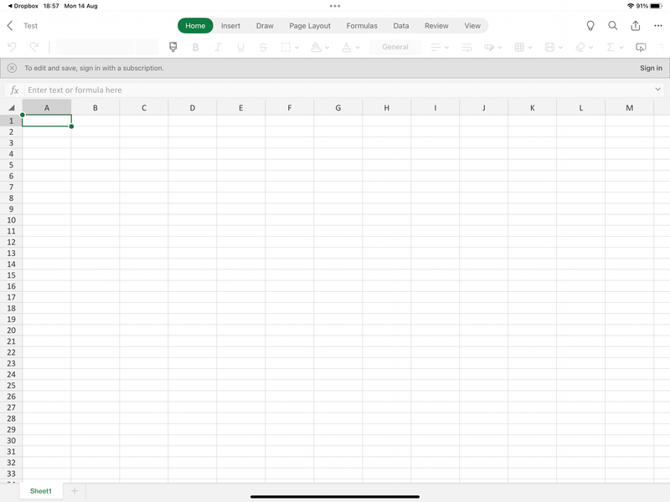Select column header M

[630, 108]
